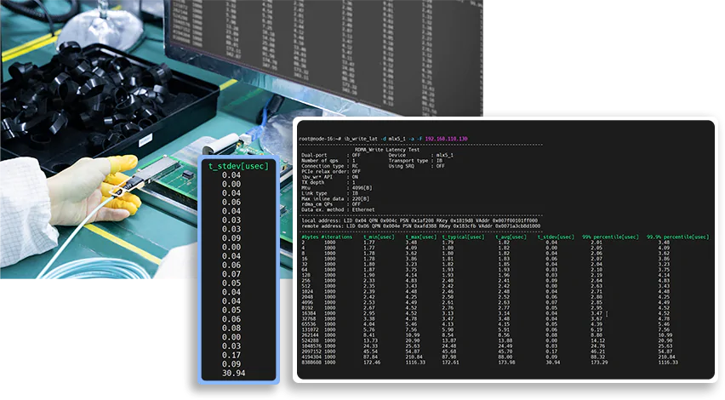Select the Using SRQ OFF entry
This screenshot has height=400, width=725.
pyautogui.click(x=417, y=166)
